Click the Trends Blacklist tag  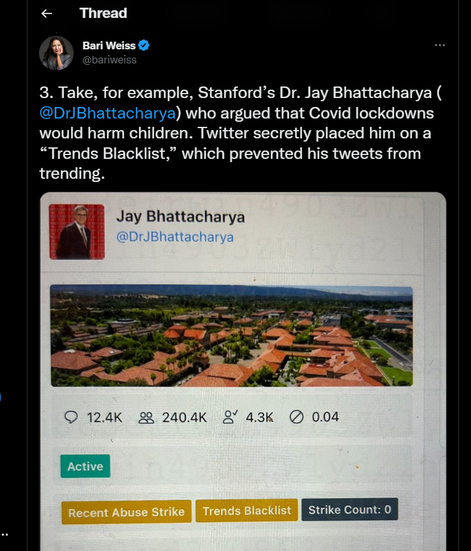pyautogui.click(x=247, y=510)
